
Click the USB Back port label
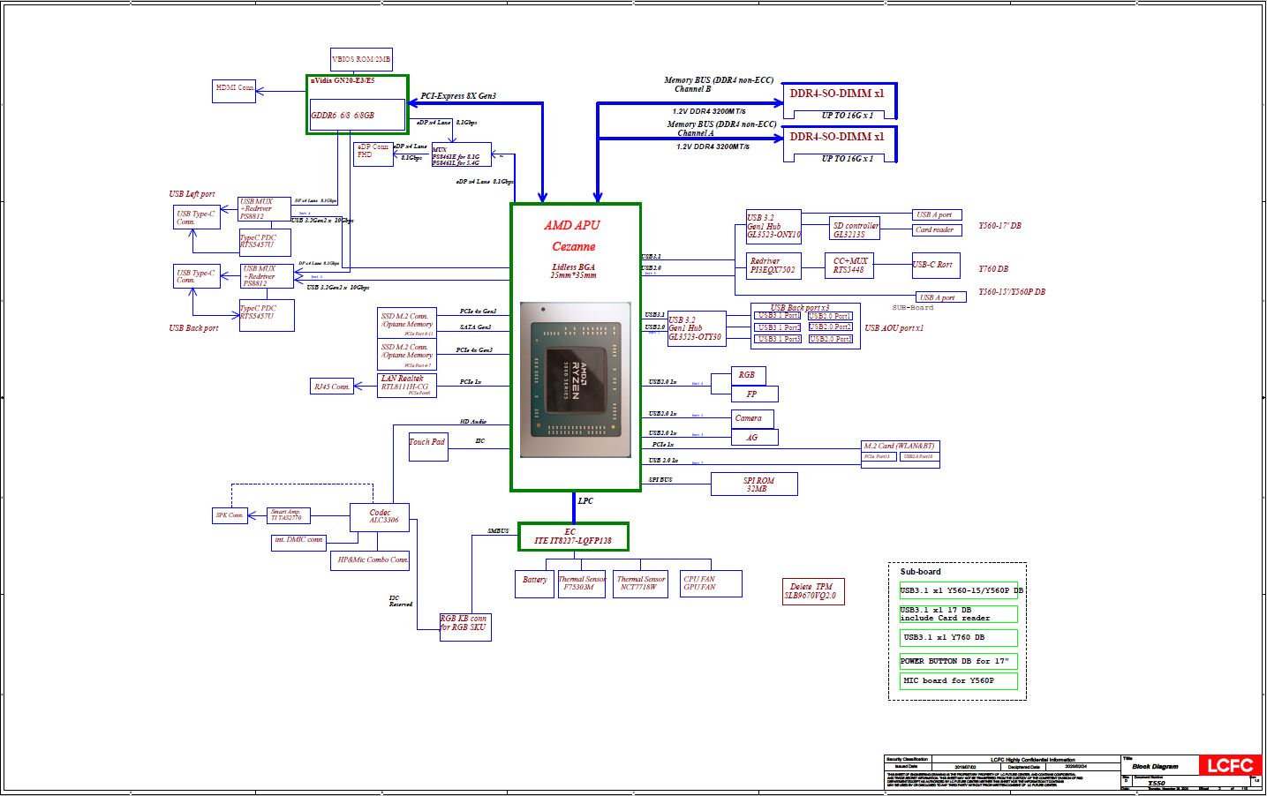coord(193,328)
